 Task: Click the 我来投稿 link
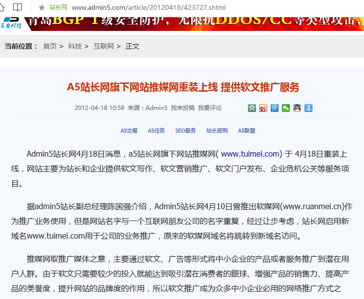coord(183,108)
